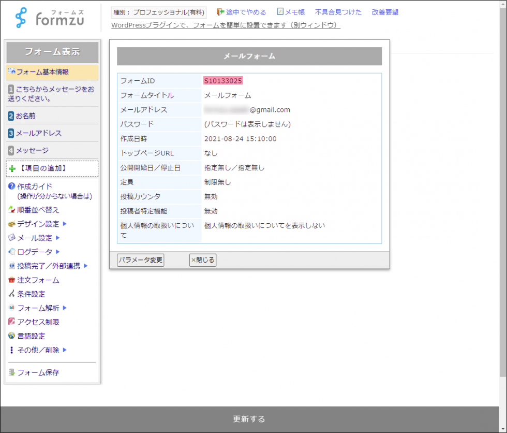
Task: Select the 順番並べ替え reorder icon
Action: (x=11, y=210)
